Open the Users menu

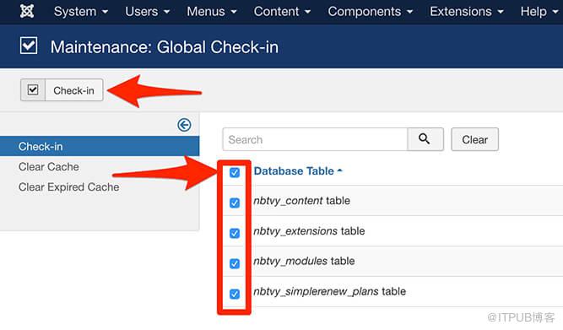pyautogui.click(x=147, y=12)
